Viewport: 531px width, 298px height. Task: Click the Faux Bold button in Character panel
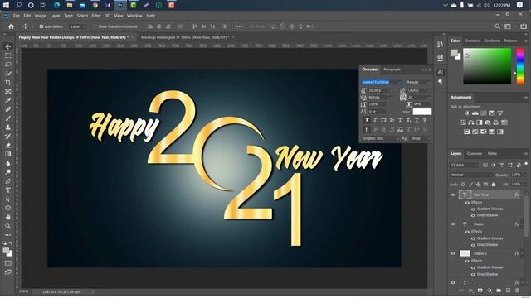pyautogui.click(x=367, y=120)
